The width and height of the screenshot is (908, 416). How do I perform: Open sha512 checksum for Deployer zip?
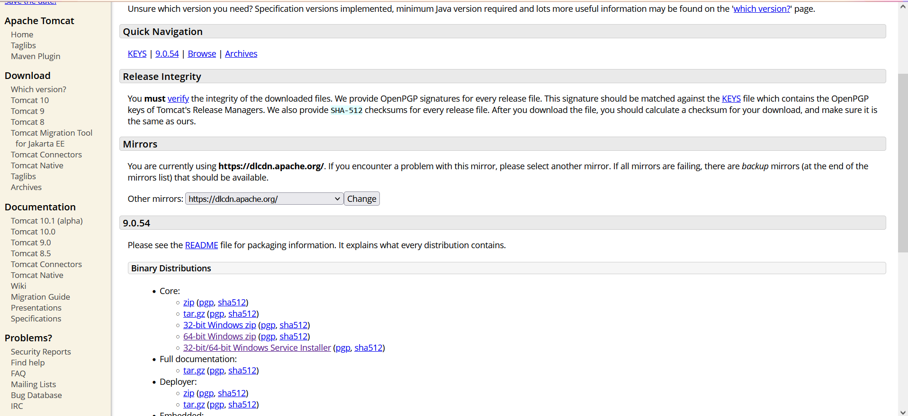point(232,393)
